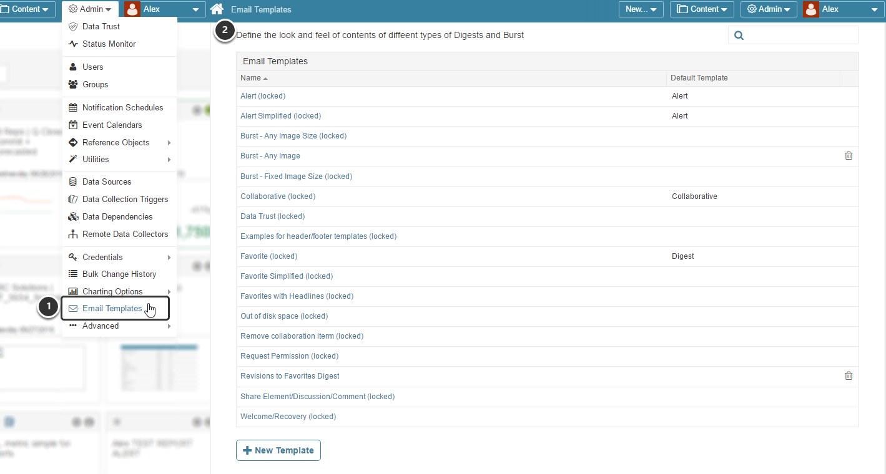The image size is (886, 474).
Task: Click inside the search input field
Action: click(799, 36)
